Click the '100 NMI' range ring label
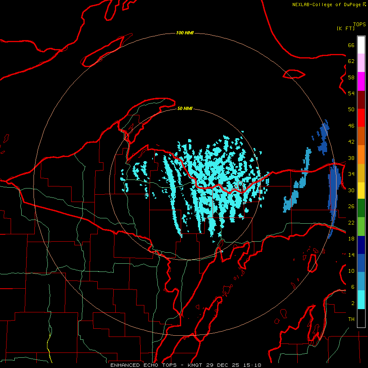Viewport: 368px width, 368px height. 185,33
